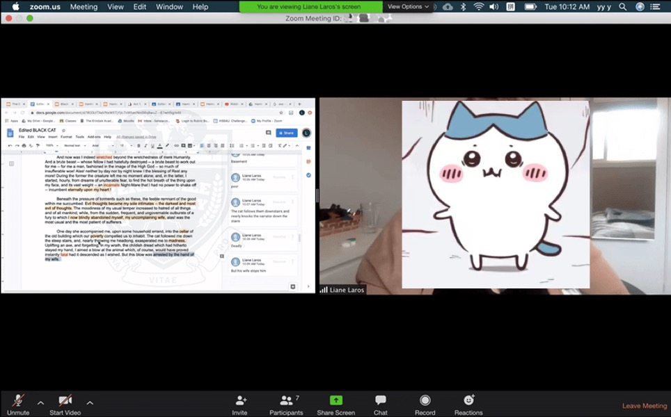Open the zoom level dropdown in Docs
Viewport: 671px width, 417px height.
coord(52,146)
